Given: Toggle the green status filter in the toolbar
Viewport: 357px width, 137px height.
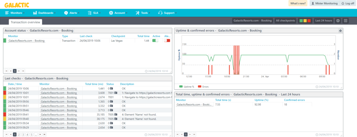Looking at the screenshot, I should coord(301,21).
